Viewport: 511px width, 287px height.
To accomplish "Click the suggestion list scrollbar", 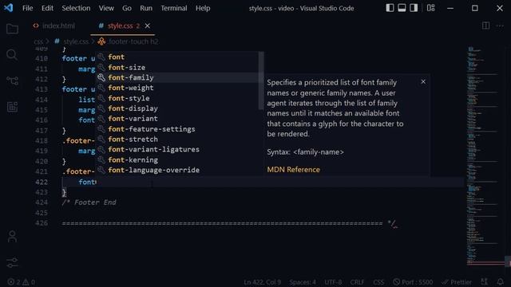I will 261,81.
